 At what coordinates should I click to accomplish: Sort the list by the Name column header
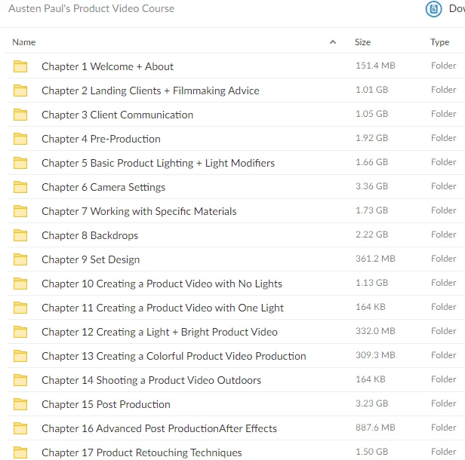pos(23,42)
